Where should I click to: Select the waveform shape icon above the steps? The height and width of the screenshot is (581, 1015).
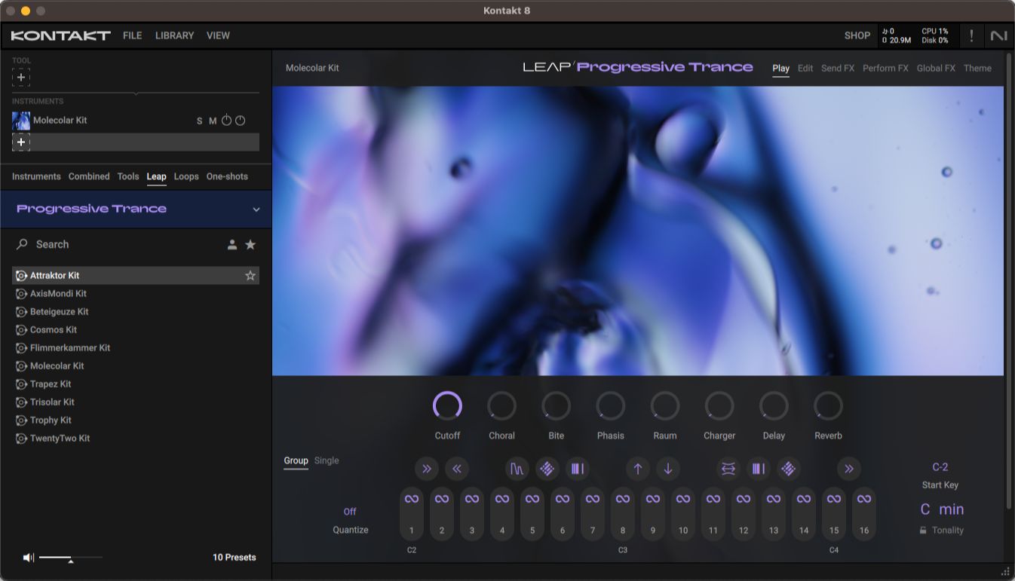[x=517, y=469]
